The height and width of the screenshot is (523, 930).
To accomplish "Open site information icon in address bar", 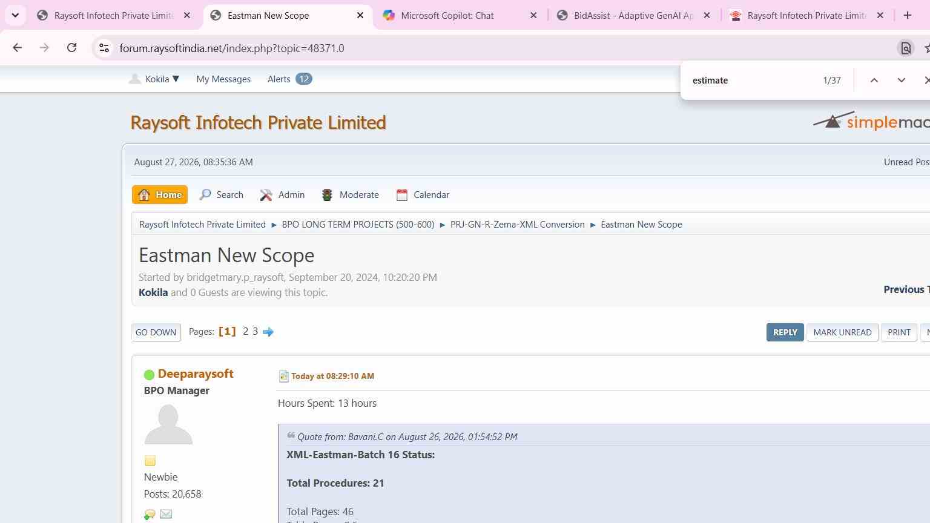I will (104, 48).
